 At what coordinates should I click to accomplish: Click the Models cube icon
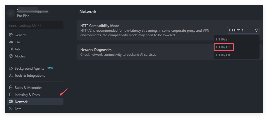pyautogui.click(x=11, y=56)
